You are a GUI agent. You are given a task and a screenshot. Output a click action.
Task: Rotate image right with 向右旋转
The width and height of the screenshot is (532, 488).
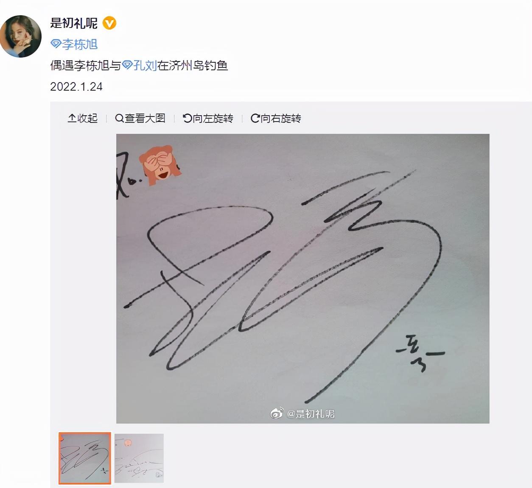(276, 118)
